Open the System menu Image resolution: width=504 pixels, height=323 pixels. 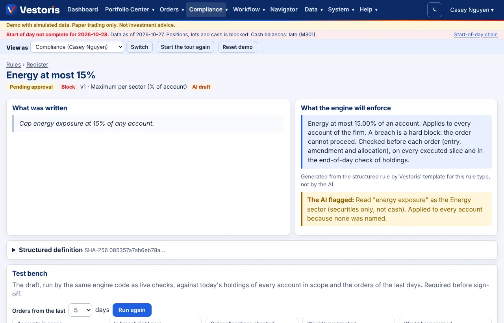pos(341,9)
